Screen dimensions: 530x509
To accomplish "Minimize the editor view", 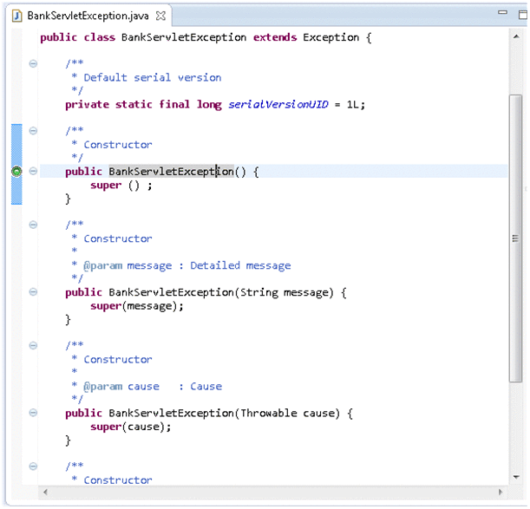I will 502,12.
